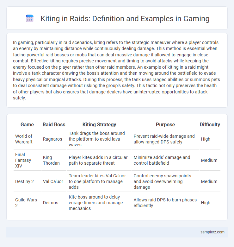Click the title 'Kiting in Raids: Definition and Examples in Gaming'

click(125, 19)
